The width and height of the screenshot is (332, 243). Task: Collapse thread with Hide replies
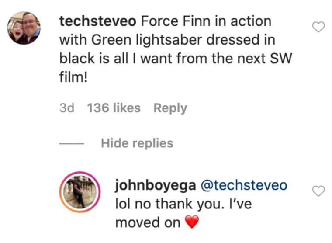pyautogui.click(x=137, y=143)
